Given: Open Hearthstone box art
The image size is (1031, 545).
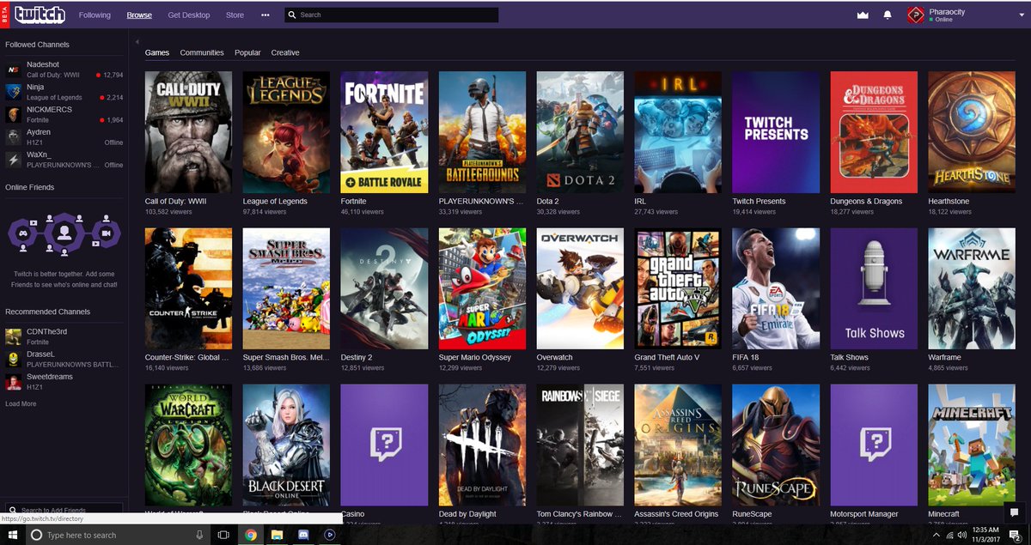Looking at the screenshot, I should coord(972,131).
